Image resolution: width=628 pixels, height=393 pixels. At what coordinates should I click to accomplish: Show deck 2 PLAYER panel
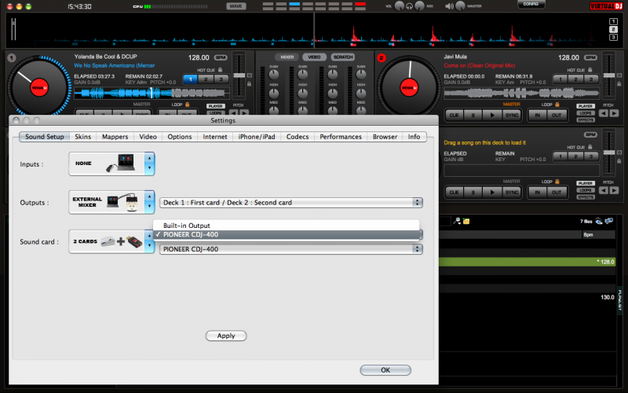pos(586,106)
